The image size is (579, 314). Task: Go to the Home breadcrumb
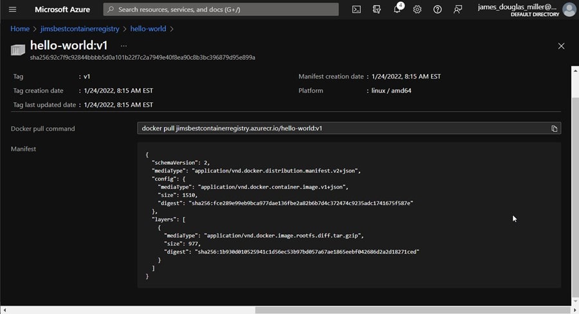point(20,29)
